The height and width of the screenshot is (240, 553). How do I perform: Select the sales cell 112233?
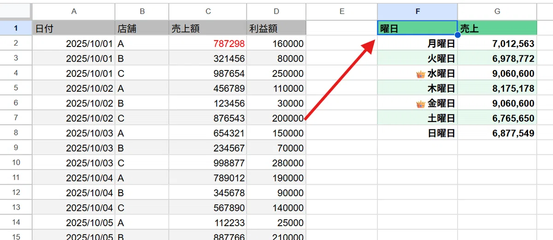click(208, 222)
